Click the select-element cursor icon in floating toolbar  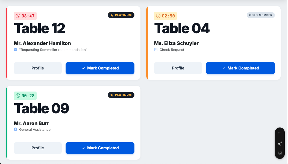[280, 153]
